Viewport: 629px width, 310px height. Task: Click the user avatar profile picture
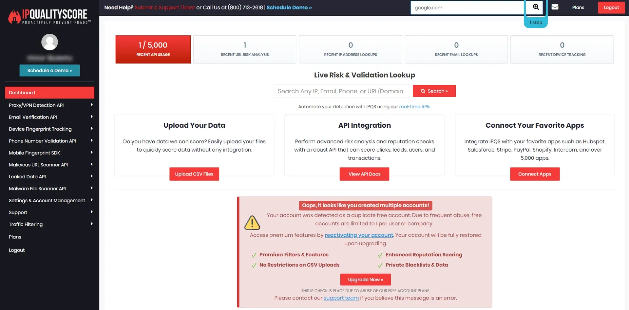[49, 42]
